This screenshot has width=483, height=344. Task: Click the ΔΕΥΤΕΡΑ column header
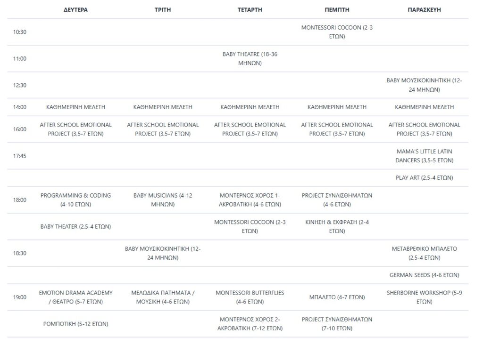pyautogui.click(x=75, y=9)
